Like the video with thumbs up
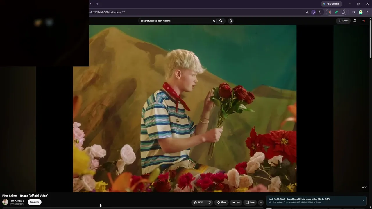The image size is (372, 209). [x=198, y=203]
